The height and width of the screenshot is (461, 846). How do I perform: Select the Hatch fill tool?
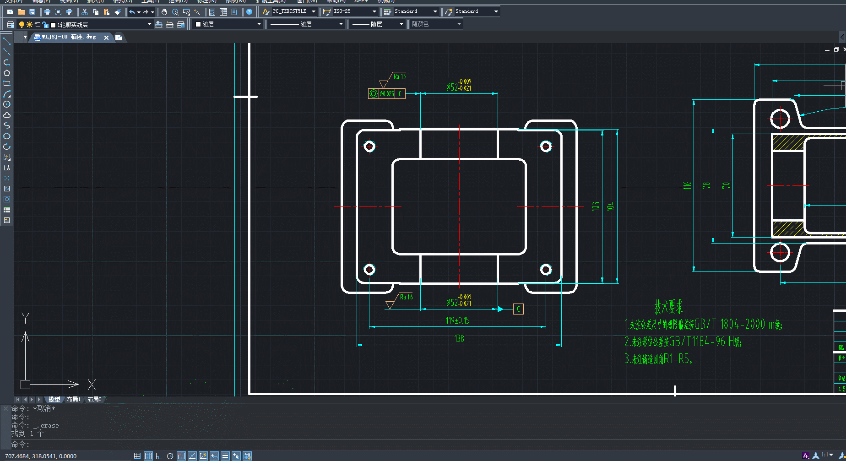click(7, 189)
